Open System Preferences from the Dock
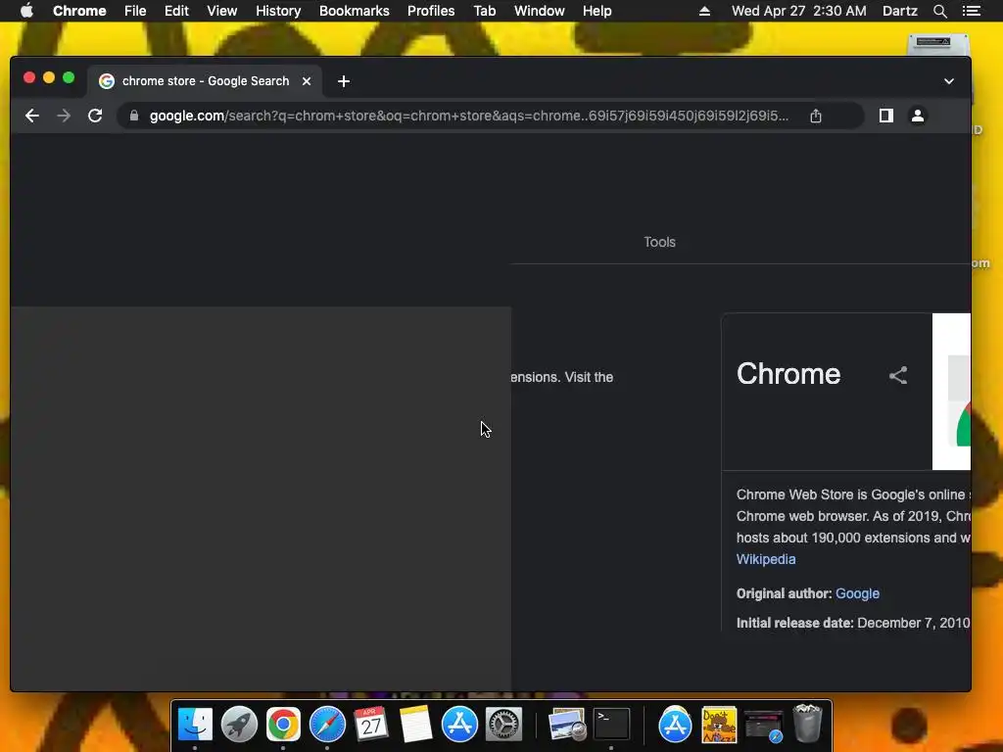1003x752 pixels. [504, 725]
